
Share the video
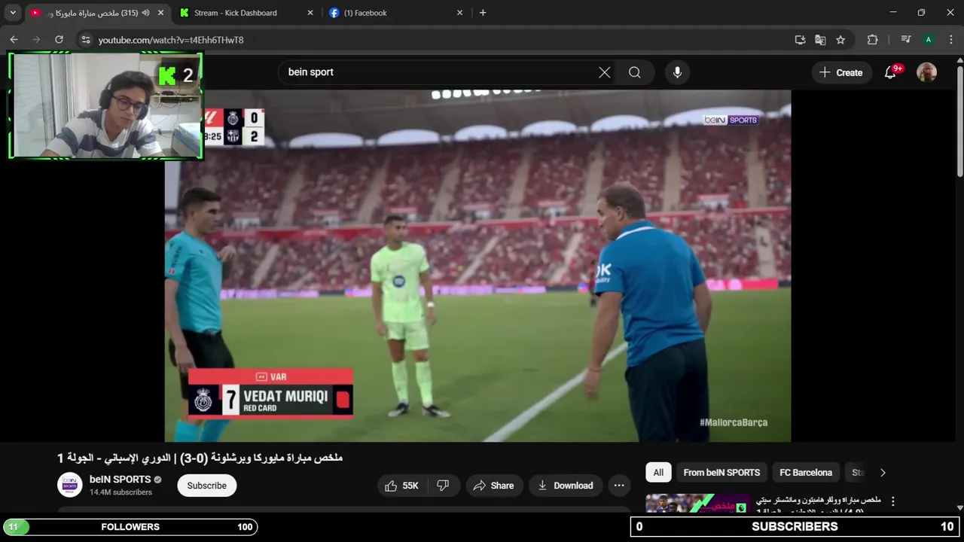pos(493,486)
